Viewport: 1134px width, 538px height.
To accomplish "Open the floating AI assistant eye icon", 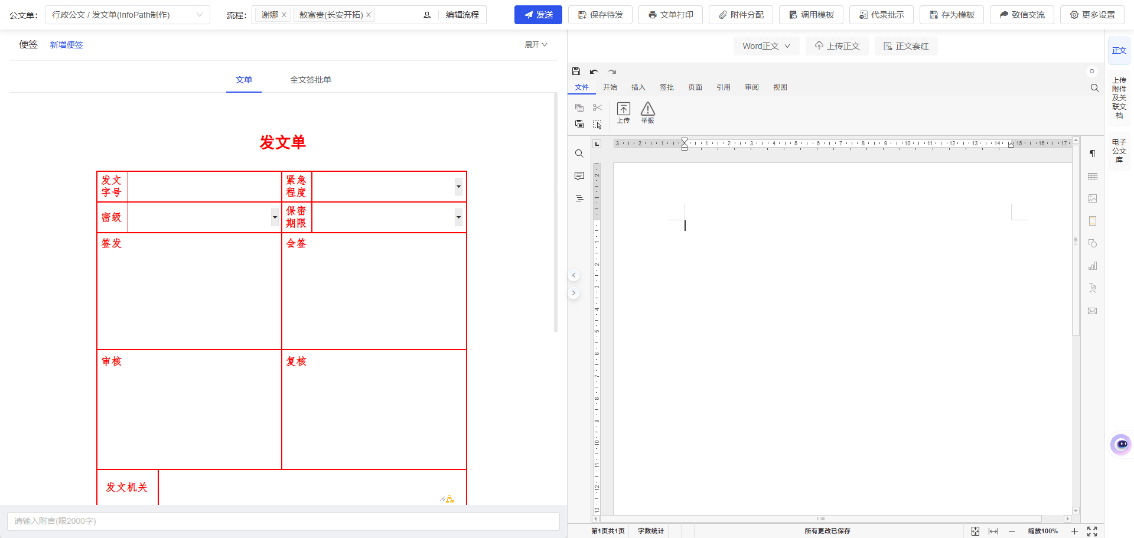I will point(1121,444).
